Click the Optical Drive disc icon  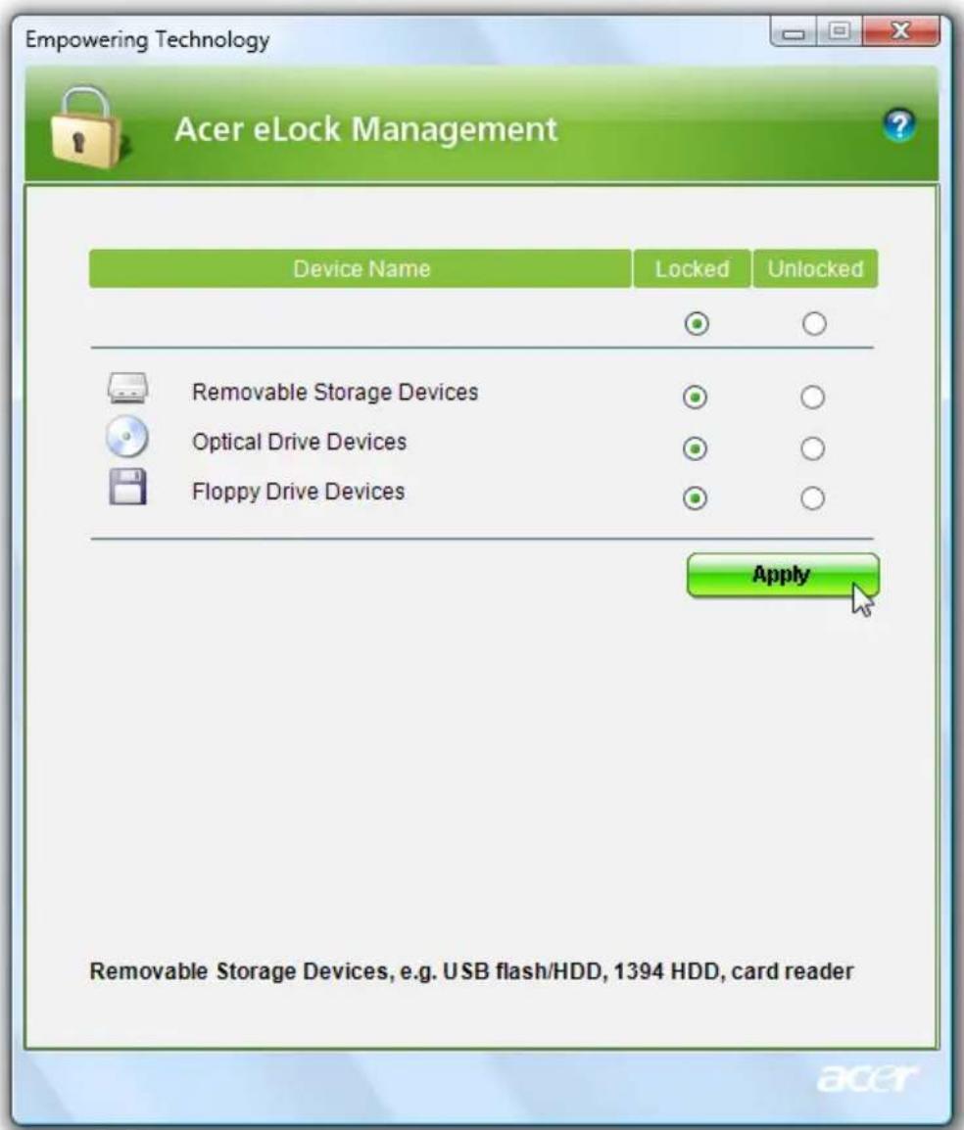click(x=127, y=437)
